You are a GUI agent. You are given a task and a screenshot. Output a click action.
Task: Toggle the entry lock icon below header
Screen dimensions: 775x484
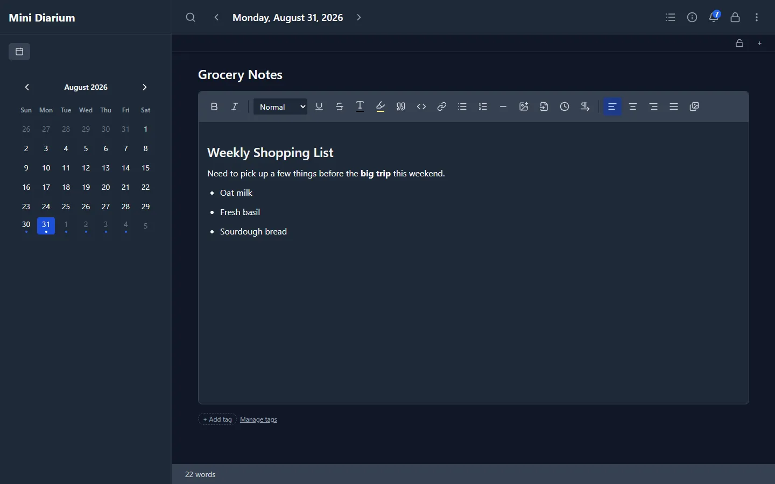(739, 43)
